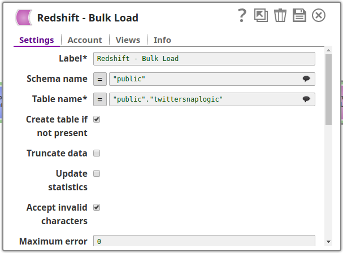343x253 pixels.
Task: Switch to the Settings tab
Action: point(37,40)
